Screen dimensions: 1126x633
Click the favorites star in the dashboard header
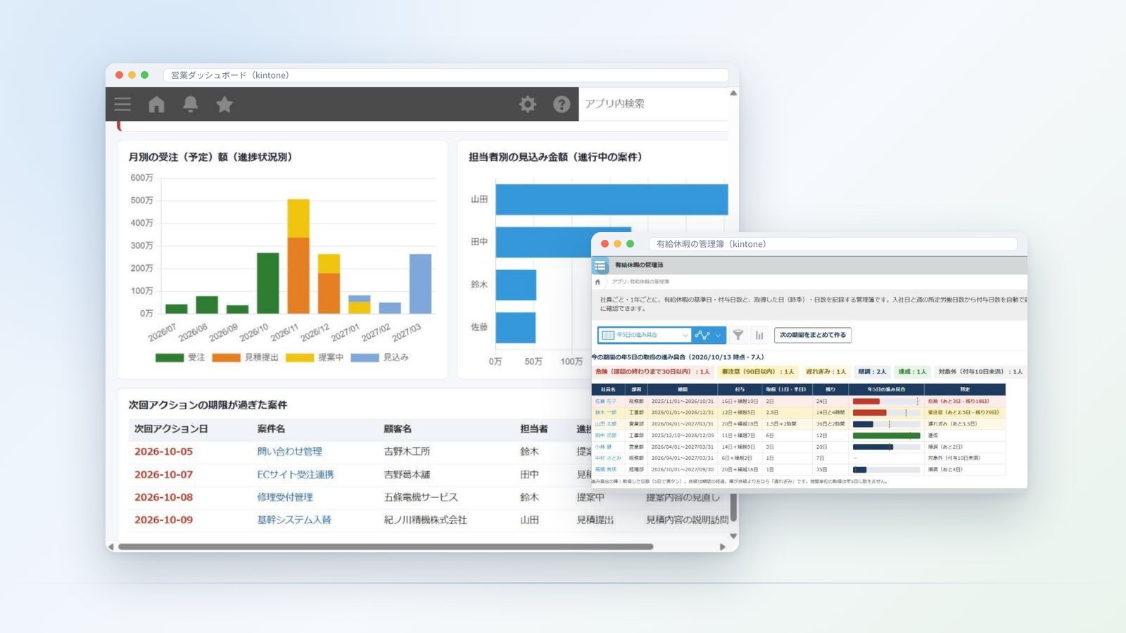pos(224,104)
